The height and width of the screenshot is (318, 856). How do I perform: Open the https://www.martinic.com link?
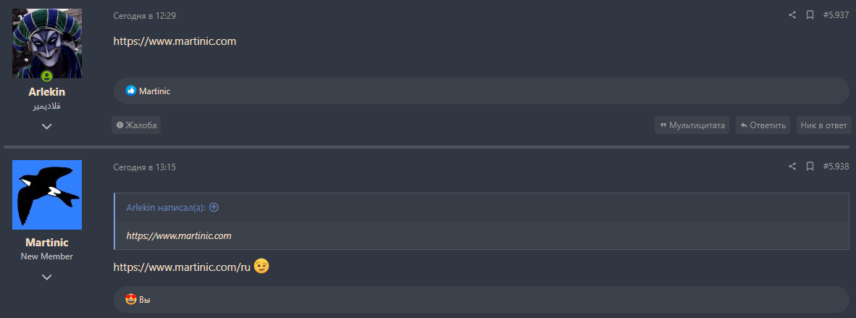point(175,41)
